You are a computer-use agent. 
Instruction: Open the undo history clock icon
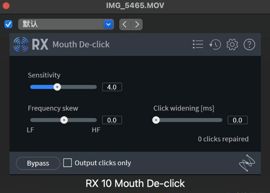pos(215,45)
